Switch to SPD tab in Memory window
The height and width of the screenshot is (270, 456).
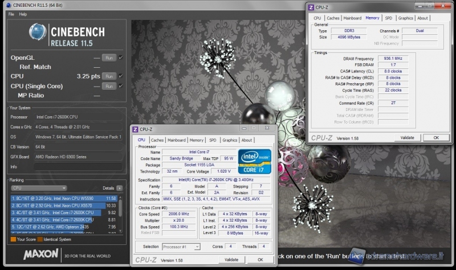(x=388, y=18)
